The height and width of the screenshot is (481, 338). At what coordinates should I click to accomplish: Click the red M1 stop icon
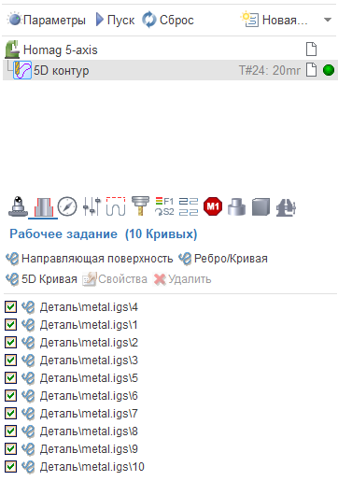pos(213,206)
